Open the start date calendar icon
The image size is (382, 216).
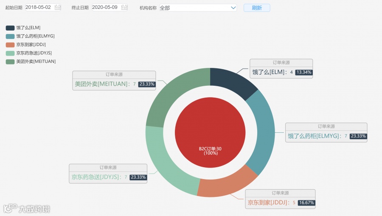point(58,7)
